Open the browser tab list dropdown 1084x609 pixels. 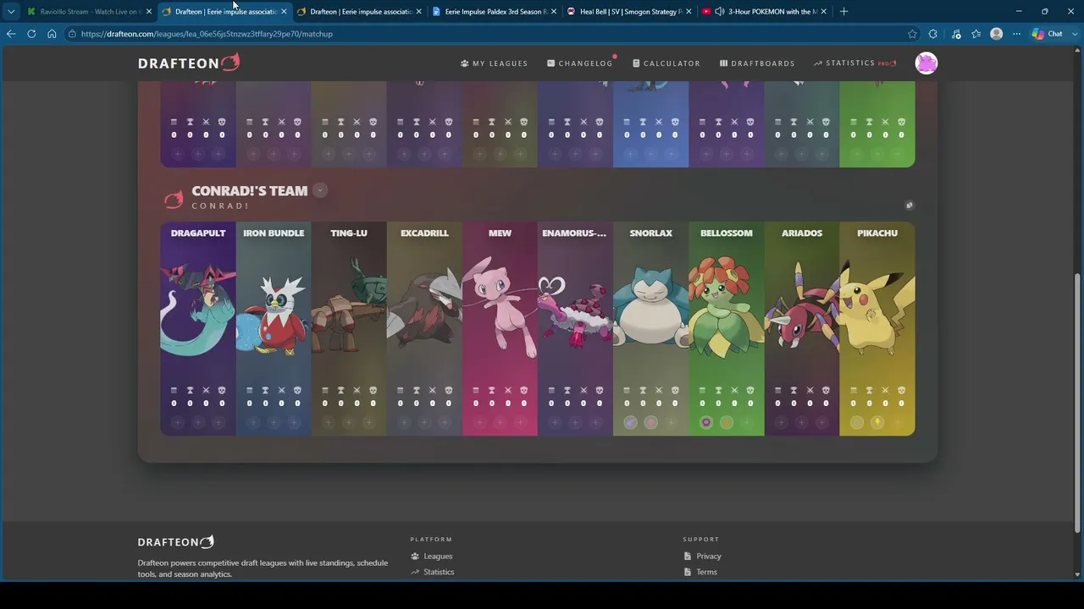click(11, 12)
